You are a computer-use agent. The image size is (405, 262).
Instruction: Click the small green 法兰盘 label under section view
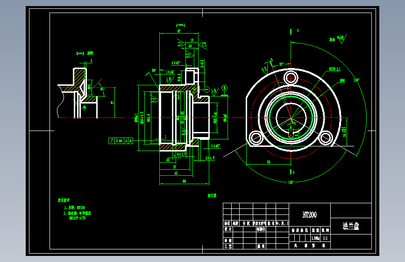[x=212, y=195]
